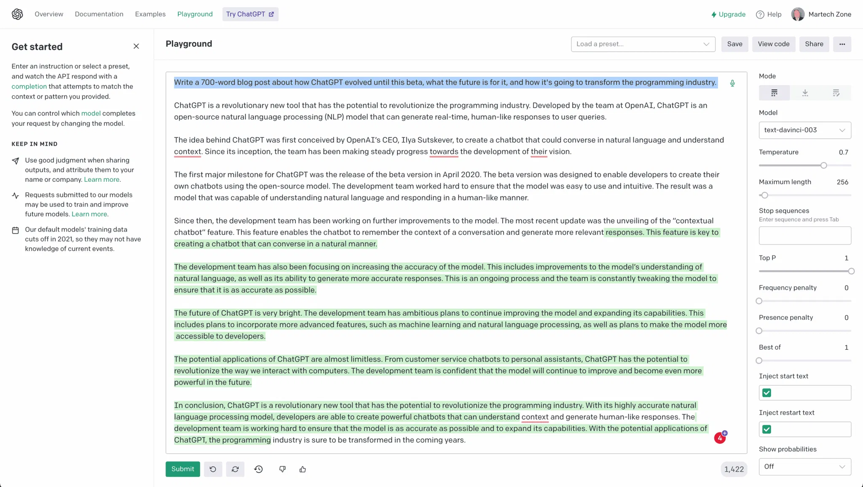Click the undo last icon beside Submit
Viewport: 863px width, 487px height.
pyautogui.click(x=213, y=469)
